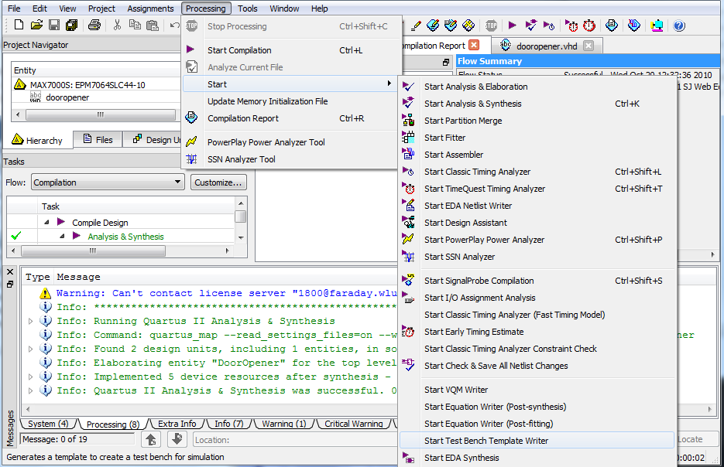
Task: Collapse Analysis & Synthesis task node
Action: [x=63, y=236]
